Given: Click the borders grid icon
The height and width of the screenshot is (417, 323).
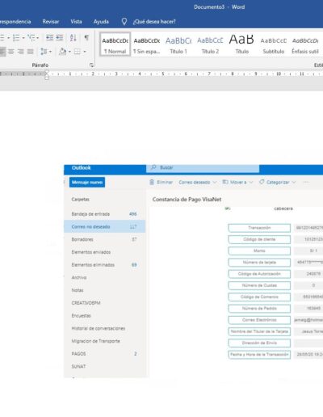Looking at the screenshot, I should coord(78,51).
